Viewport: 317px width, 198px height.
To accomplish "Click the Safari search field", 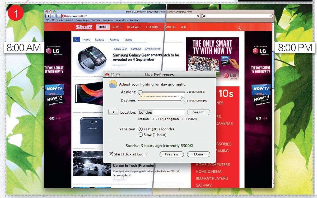I will point(237,16).
